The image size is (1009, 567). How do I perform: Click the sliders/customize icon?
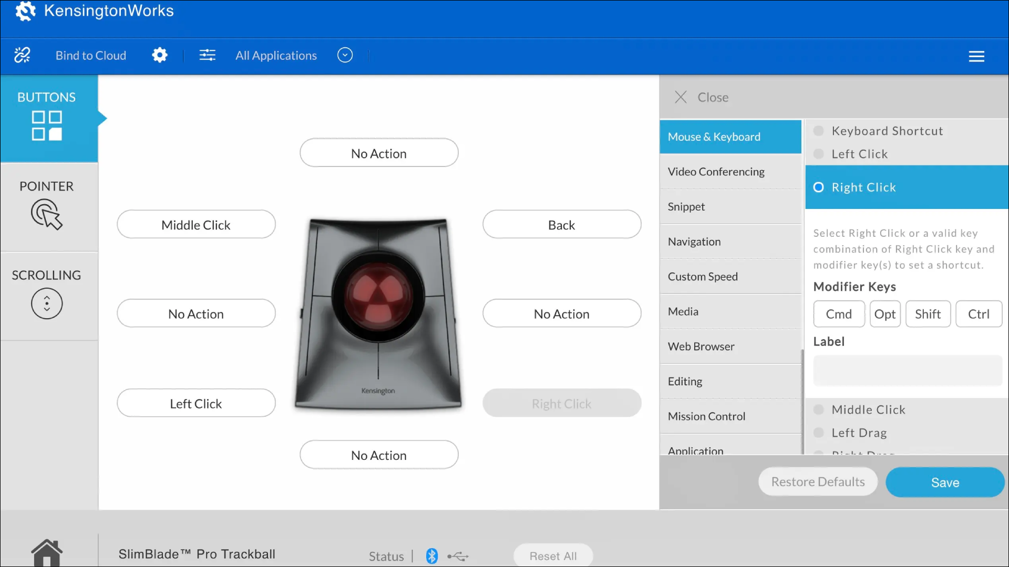(x=208, y=55)
